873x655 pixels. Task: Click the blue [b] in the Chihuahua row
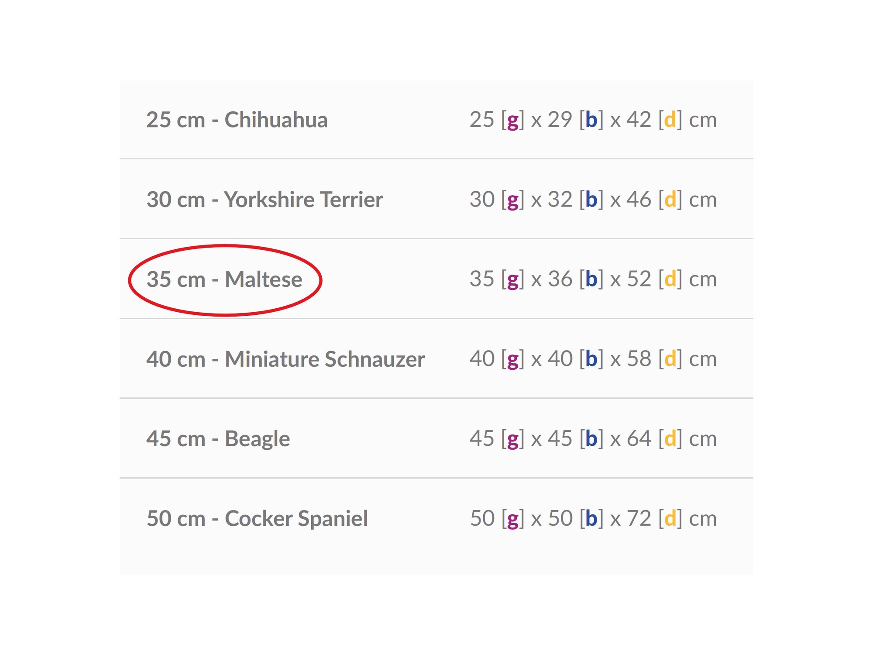591,120
